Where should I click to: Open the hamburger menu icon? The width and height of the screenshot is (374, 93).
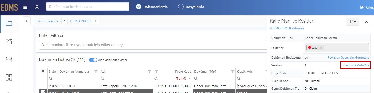point(25,7)
